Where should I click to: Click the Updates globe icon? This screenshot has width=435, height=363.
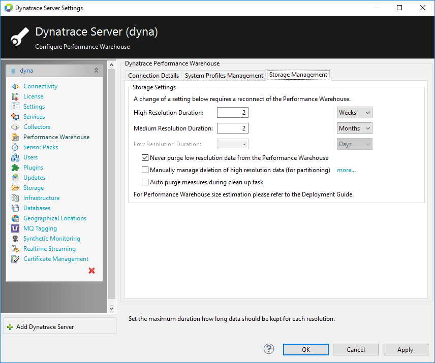pyautogui.click(x=15, y=178)
